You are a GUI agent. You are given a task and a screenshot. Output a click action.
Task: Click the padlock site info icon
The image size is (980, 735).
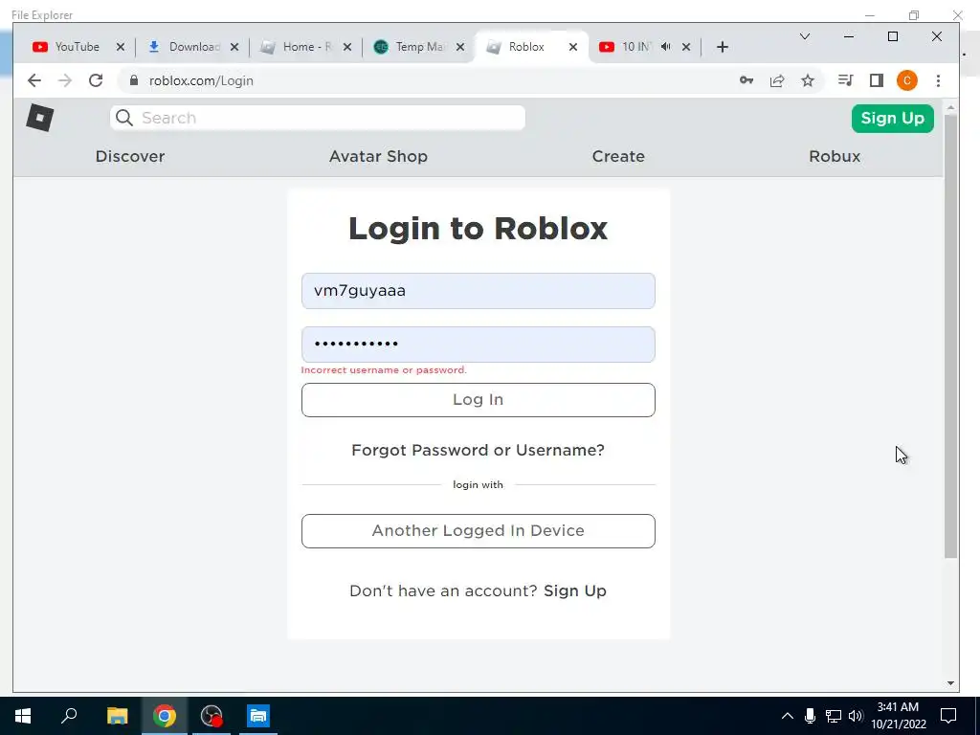(x=134, y=80)
